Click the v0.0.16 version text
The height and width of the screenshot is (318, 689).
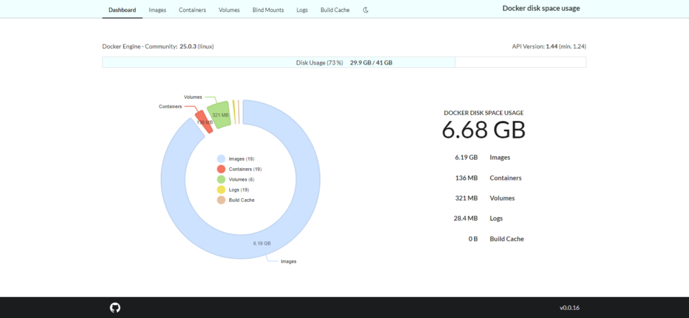click(569, 308)
